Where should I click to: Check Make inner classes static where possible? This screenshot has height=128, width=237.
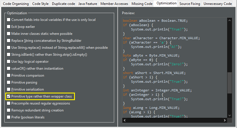pos(9,34)
